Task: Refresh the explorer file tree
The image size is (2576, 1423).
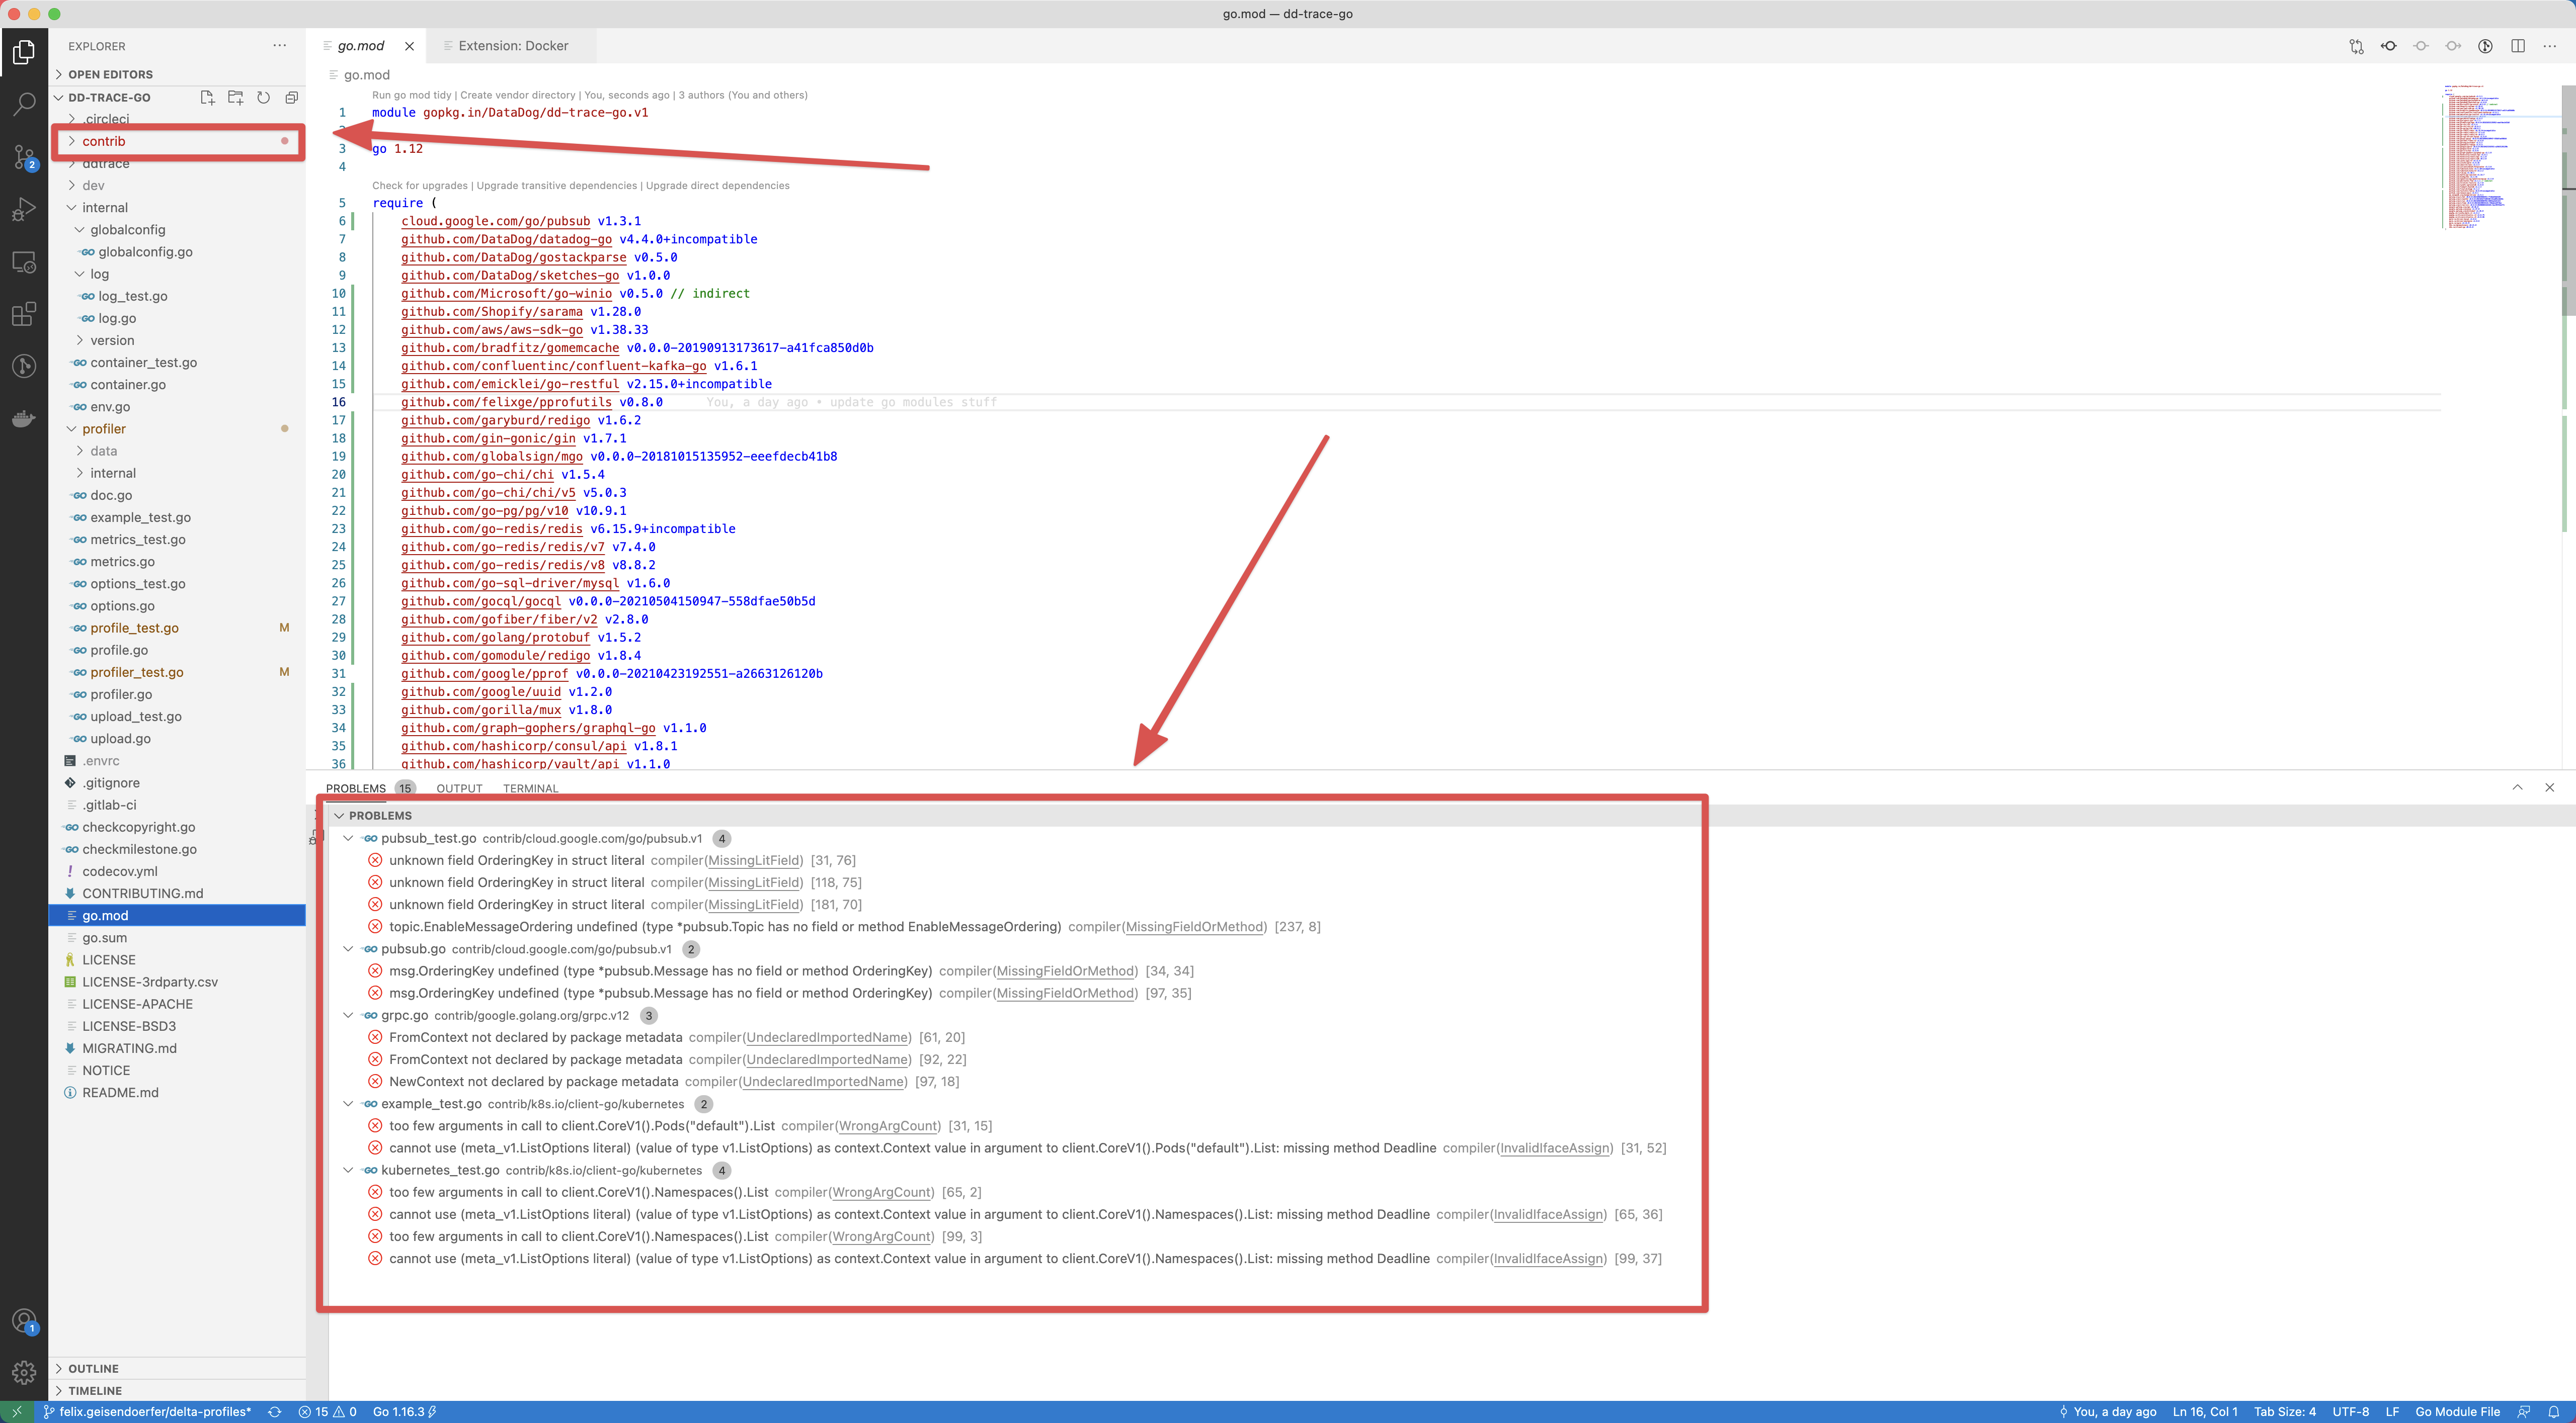Action: point(263,98)
